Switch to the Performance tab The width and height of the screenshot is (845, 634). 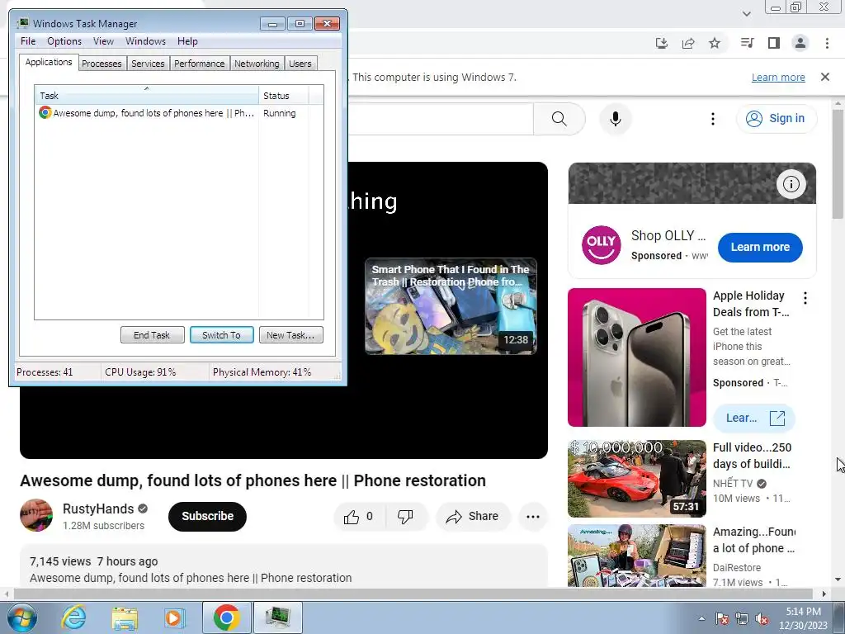[200, 64]
